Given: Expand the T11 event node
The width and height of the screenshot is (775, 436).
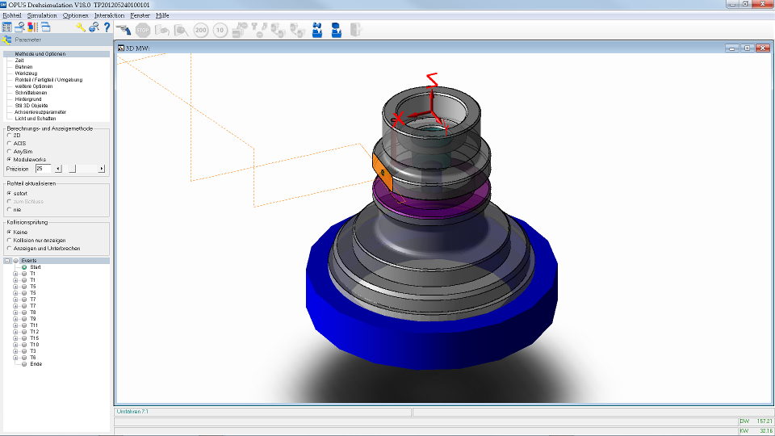Looking at the screenshot, I should (15, 325).
